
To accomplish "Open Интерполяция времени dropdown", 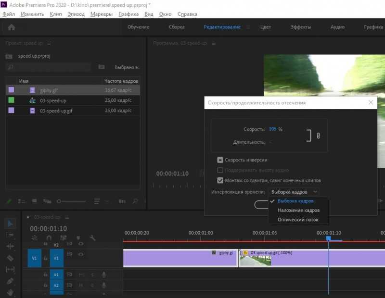I will [x=294, y=192].
